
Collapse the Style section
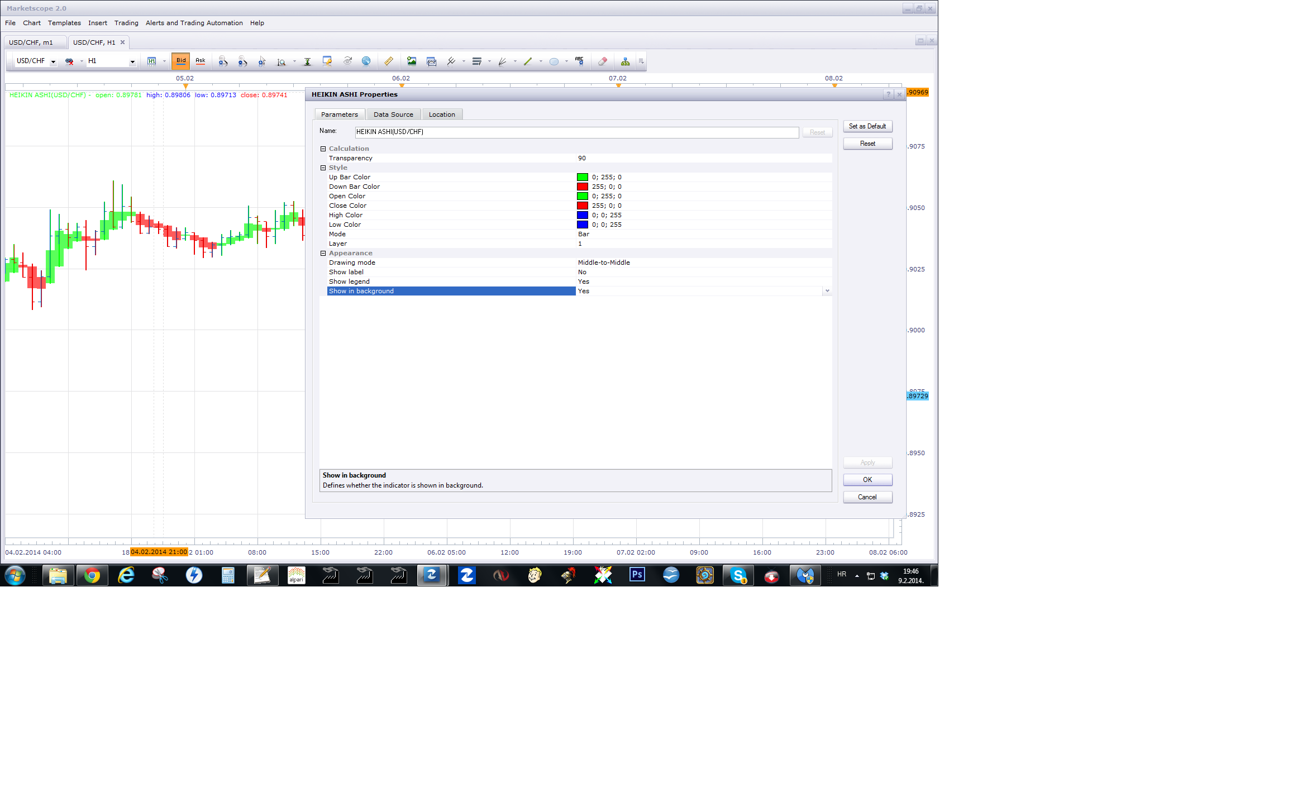[x=323, y=168]
